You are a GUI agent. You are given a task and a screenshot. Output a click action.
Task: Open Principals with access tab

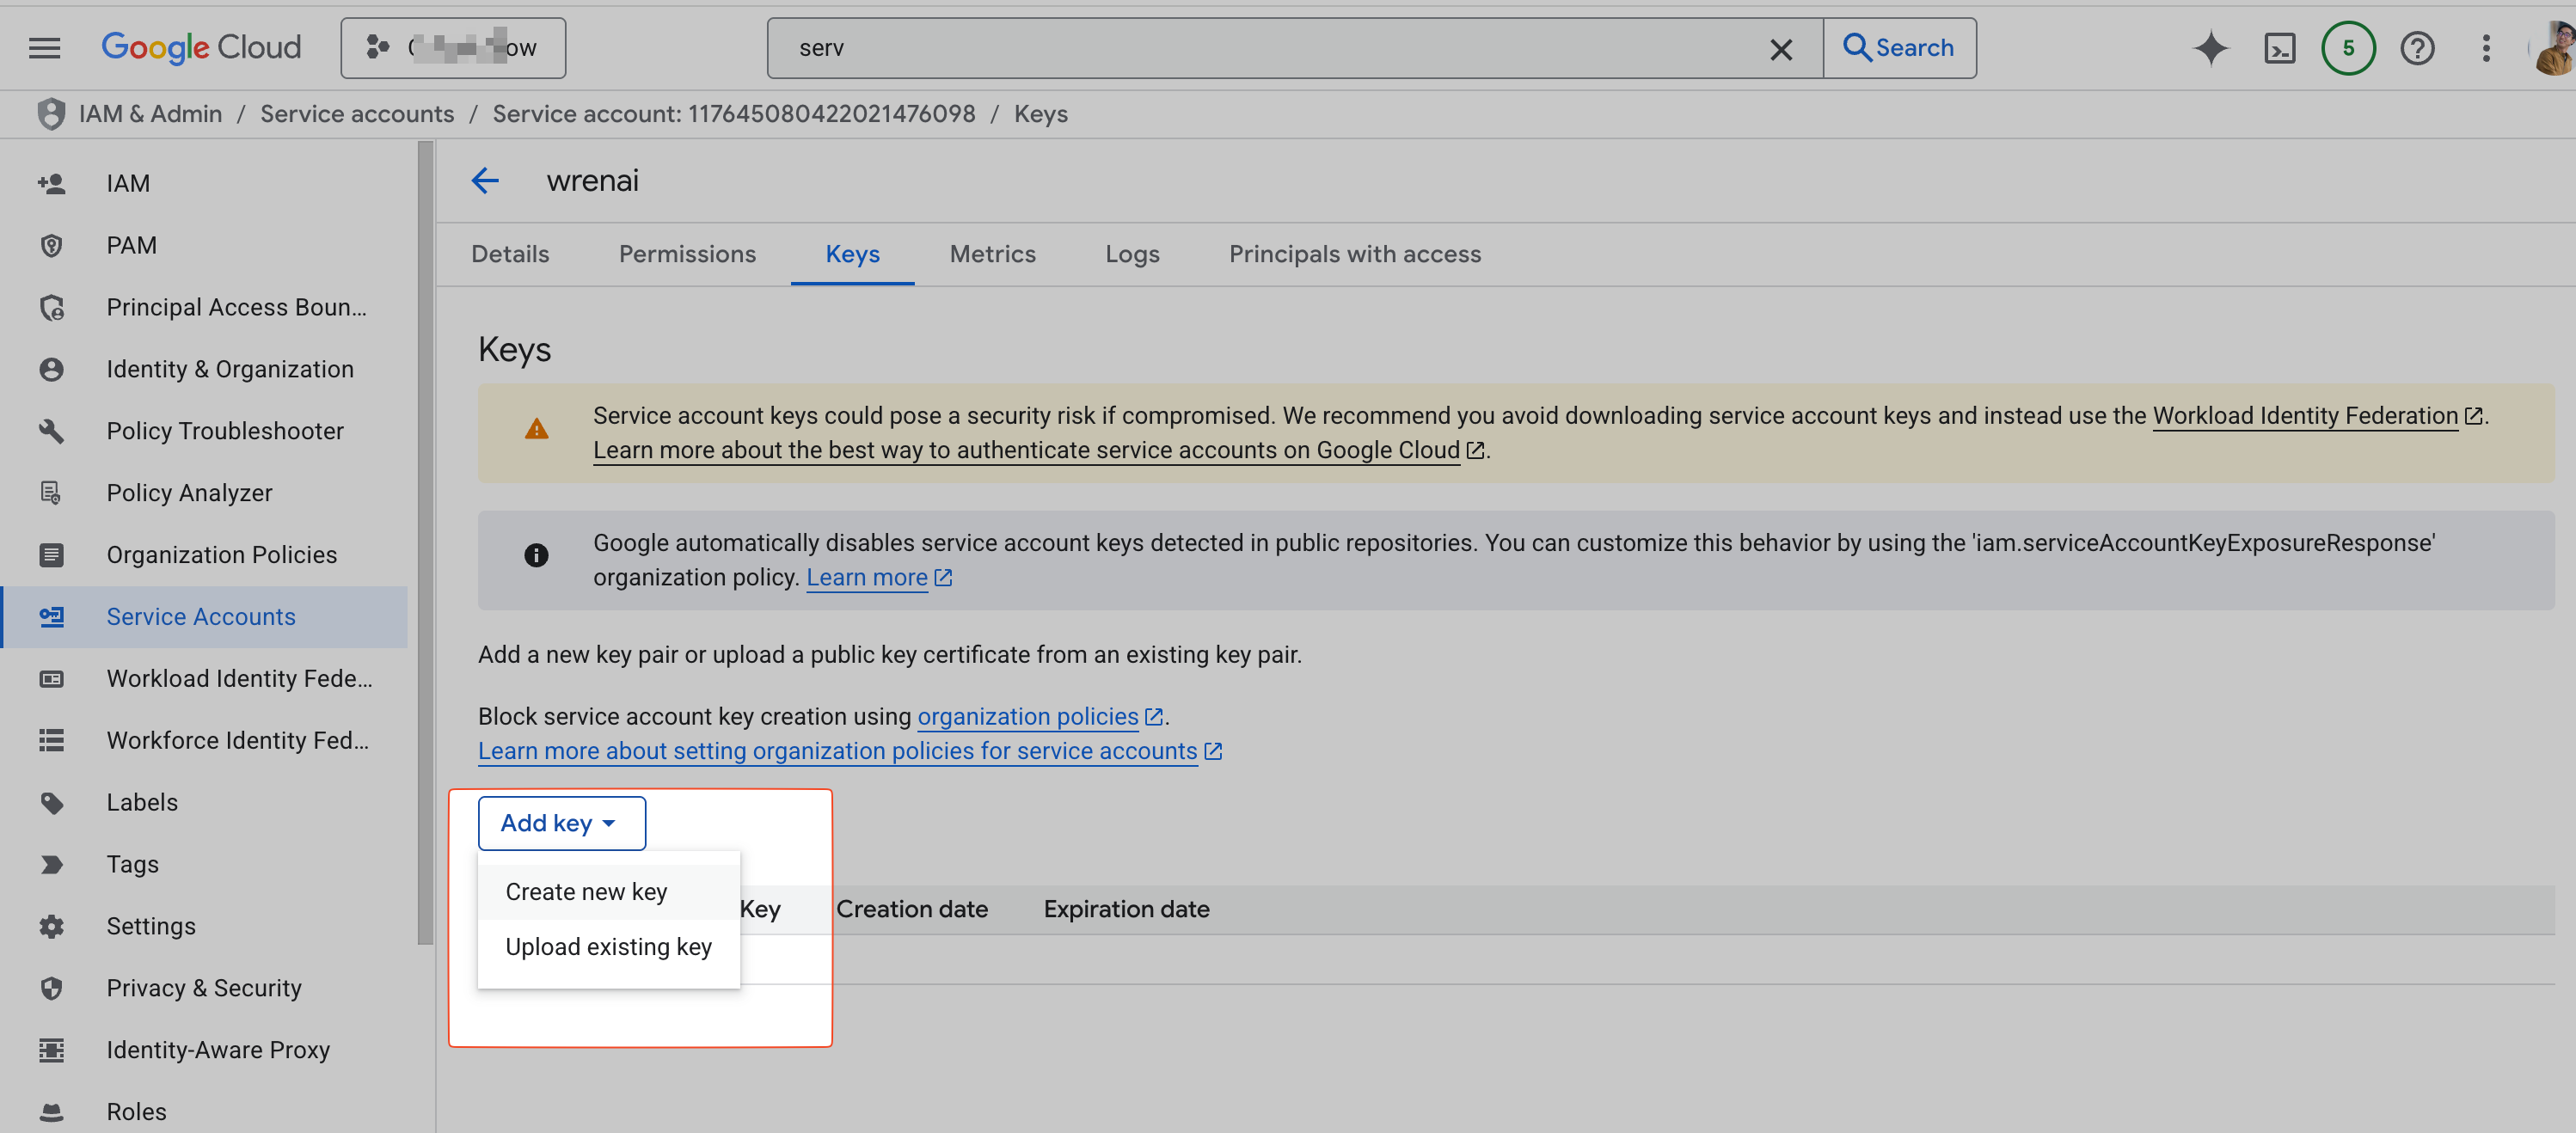pyautogui.click(x=1354, y=254)
